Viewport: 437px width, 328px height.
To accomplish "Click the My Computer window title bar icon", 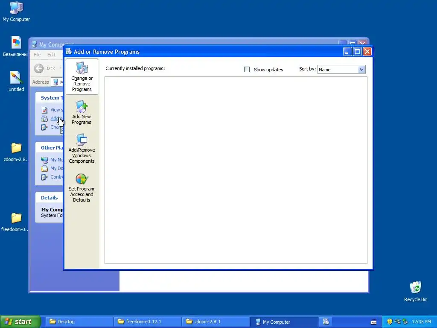I will point(34,44).
